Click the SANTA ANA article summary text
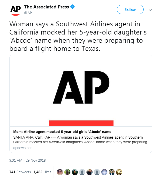This screenshot has height=178, width=162. (80, 140)
